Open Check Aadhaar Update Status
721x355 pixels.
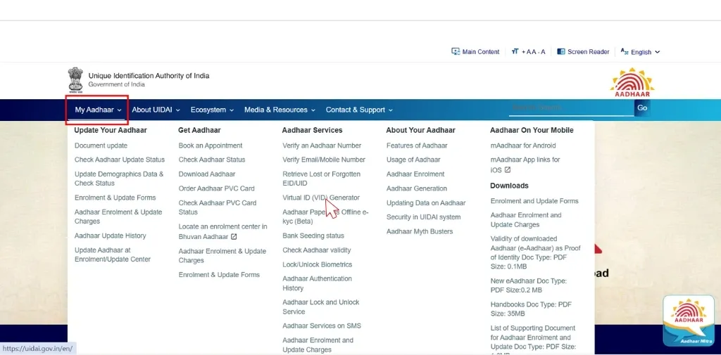(x=120, y=160)
